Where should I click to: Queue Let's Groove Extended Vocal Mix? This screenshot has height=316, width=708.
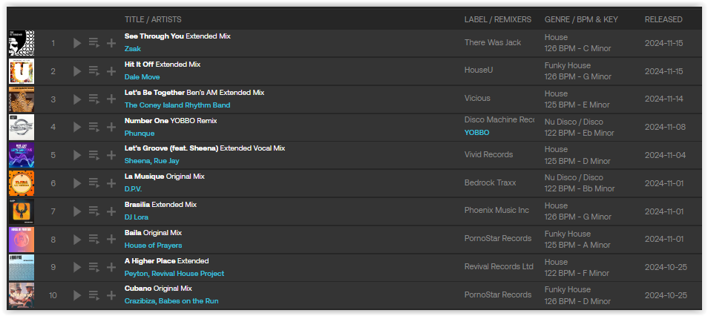click(94, 155)
